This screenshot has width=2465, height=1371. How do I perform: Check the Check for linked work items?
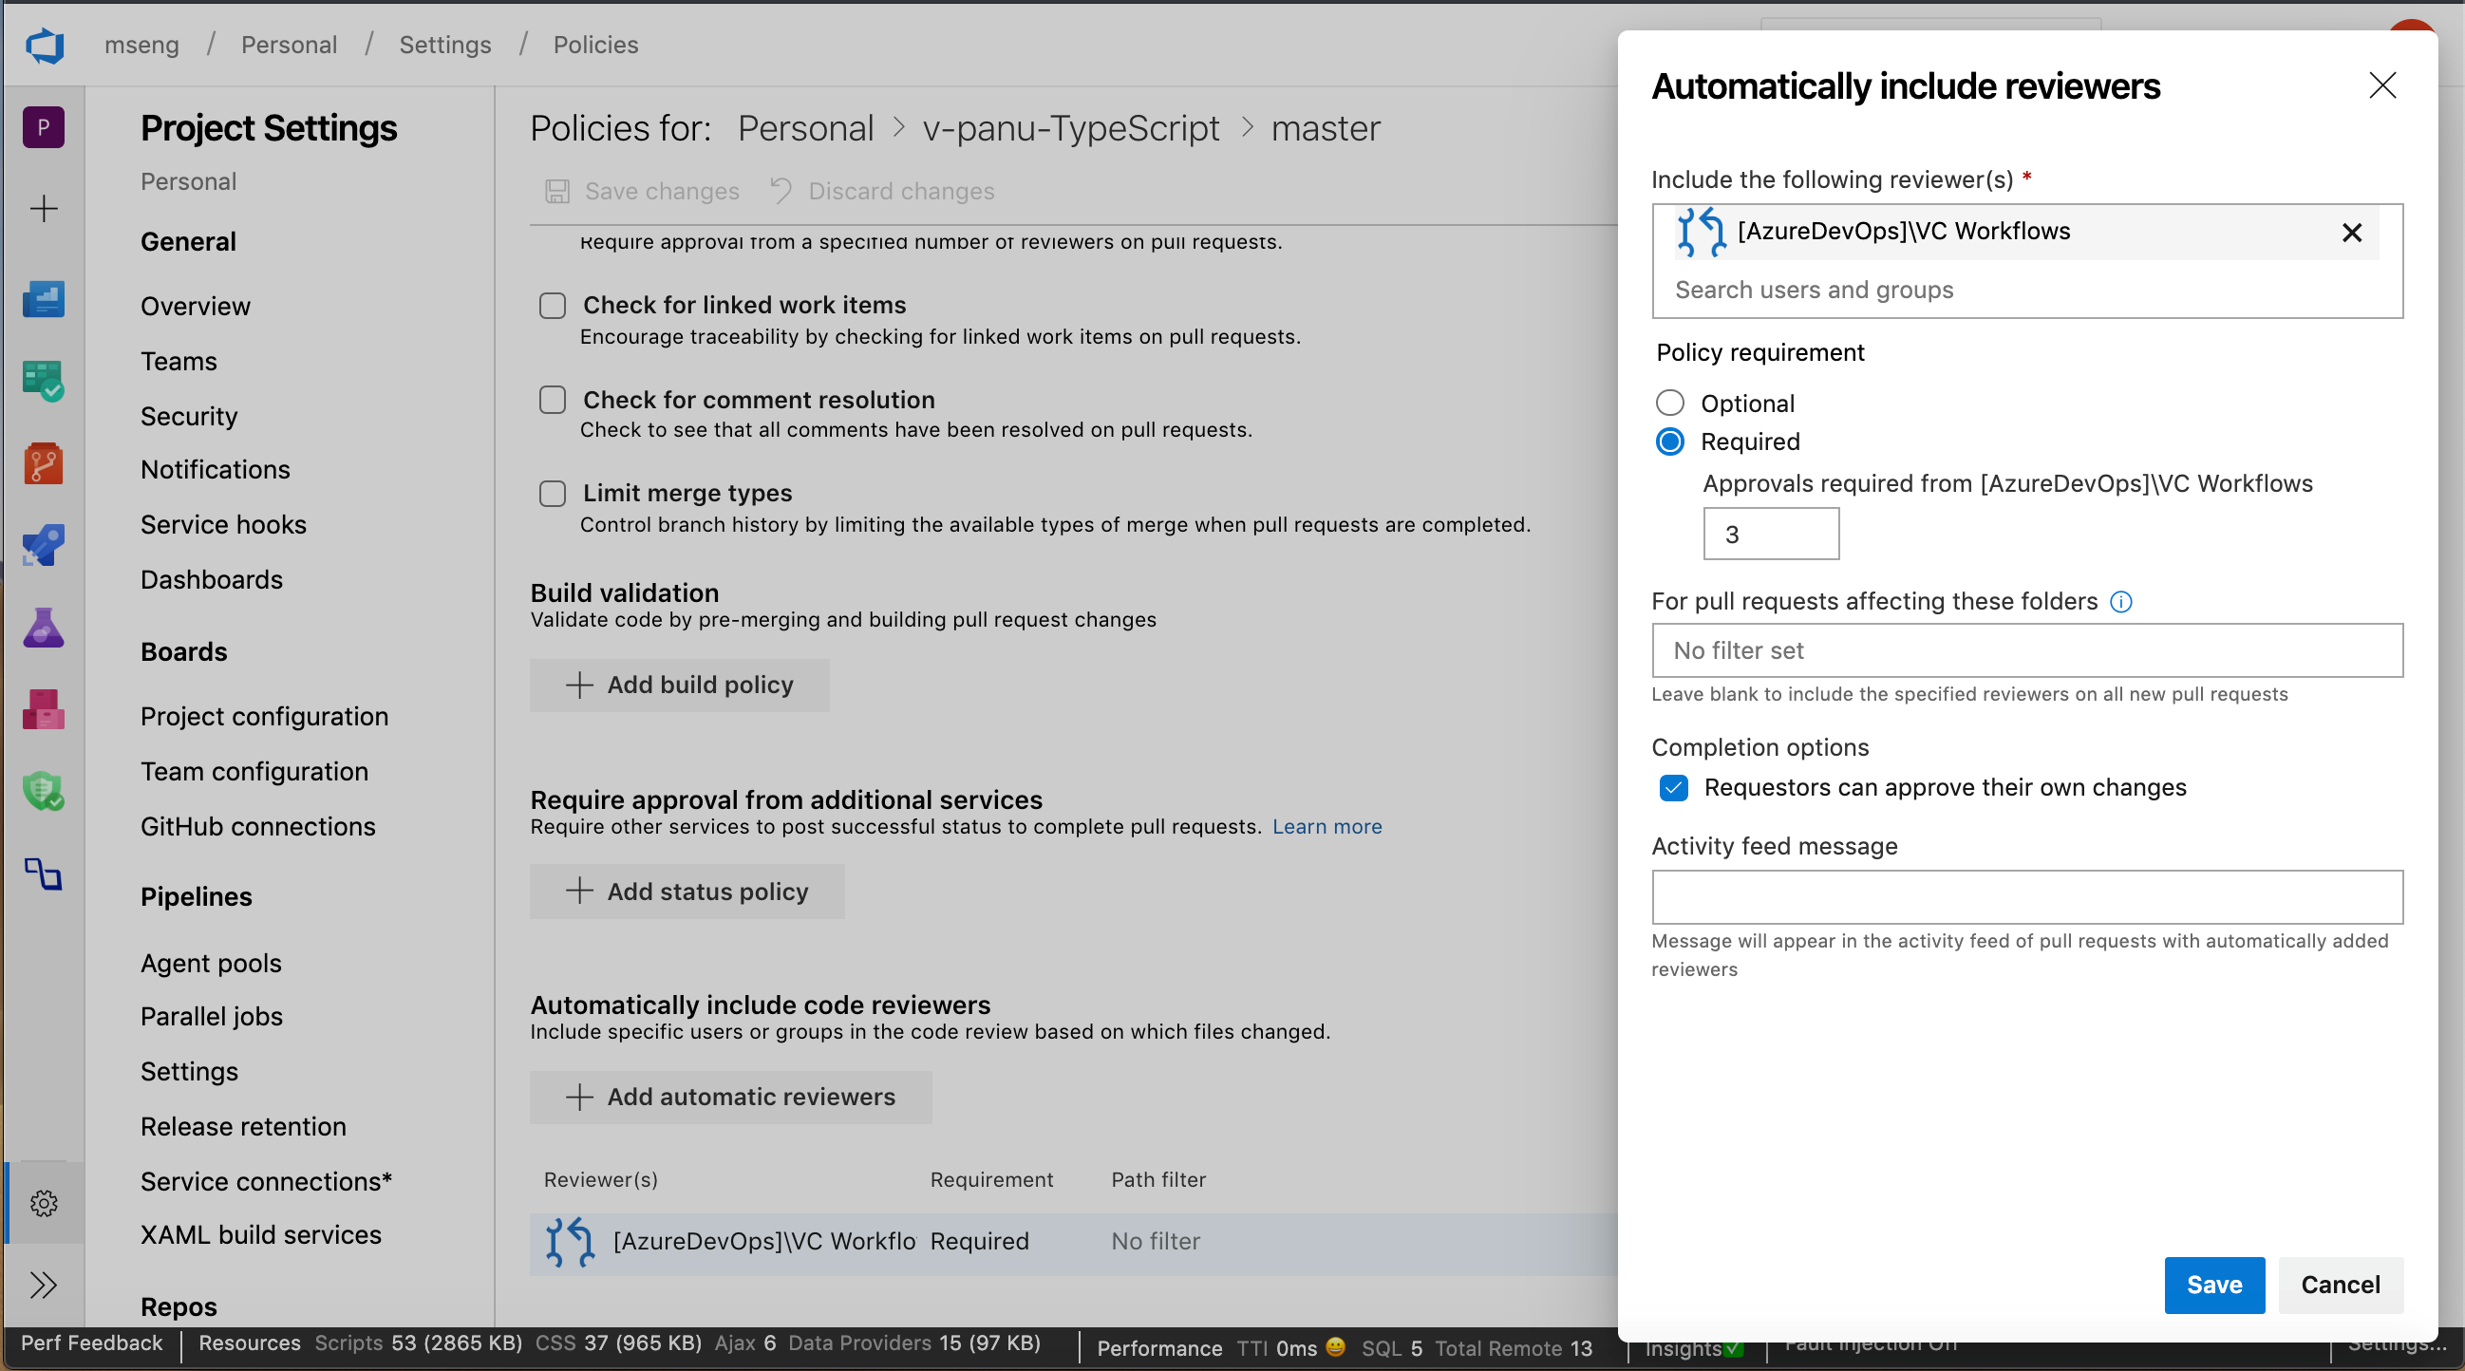[552, 306]
